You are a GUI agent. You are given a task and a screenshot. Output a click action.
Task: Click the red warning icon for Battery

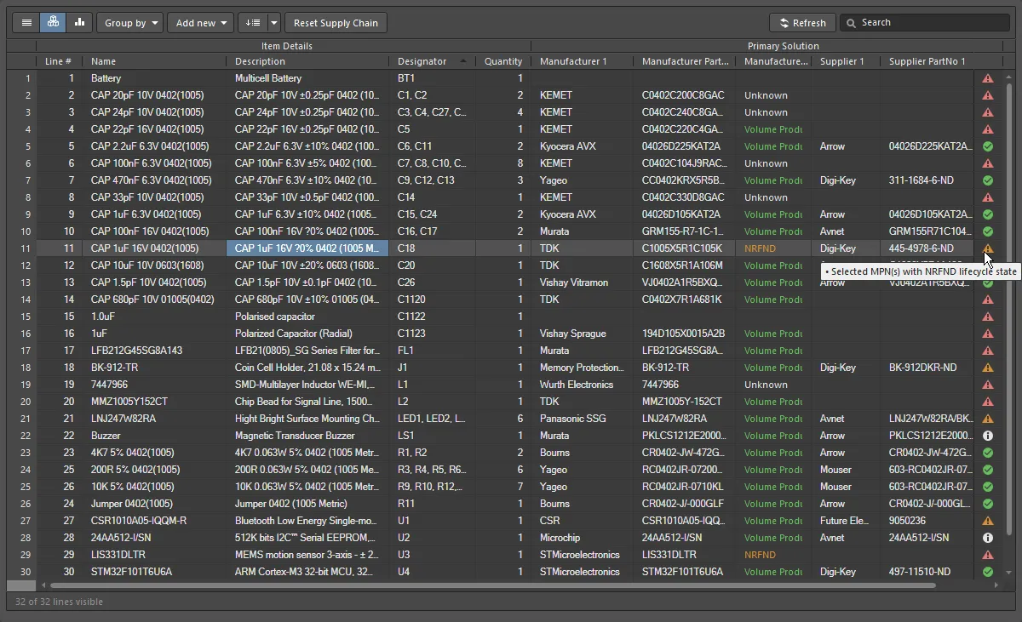[988, 78]
